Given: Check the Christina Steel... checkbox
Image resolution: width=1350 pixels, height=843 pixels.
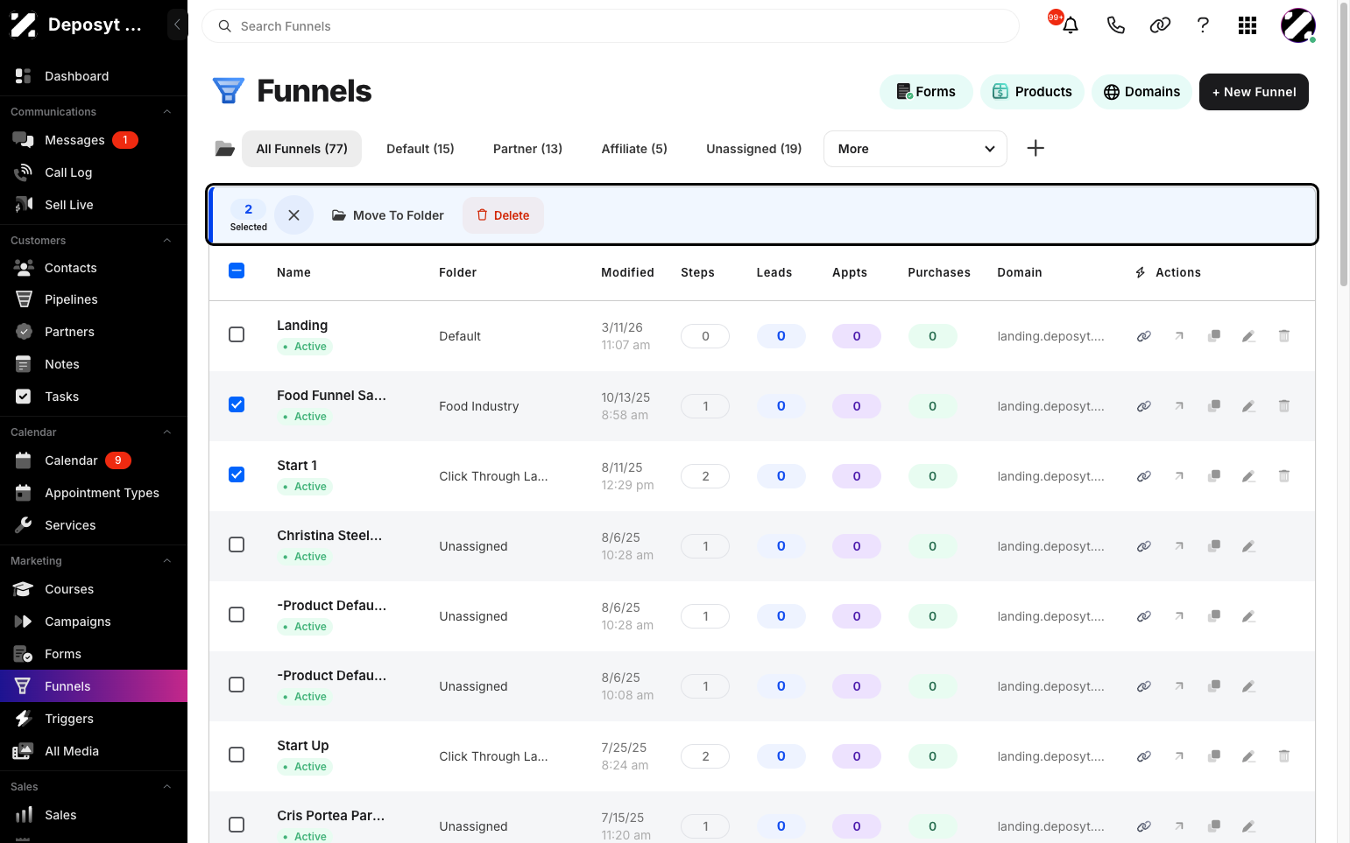Looking at the screenshot, I should tap(237, 544).
